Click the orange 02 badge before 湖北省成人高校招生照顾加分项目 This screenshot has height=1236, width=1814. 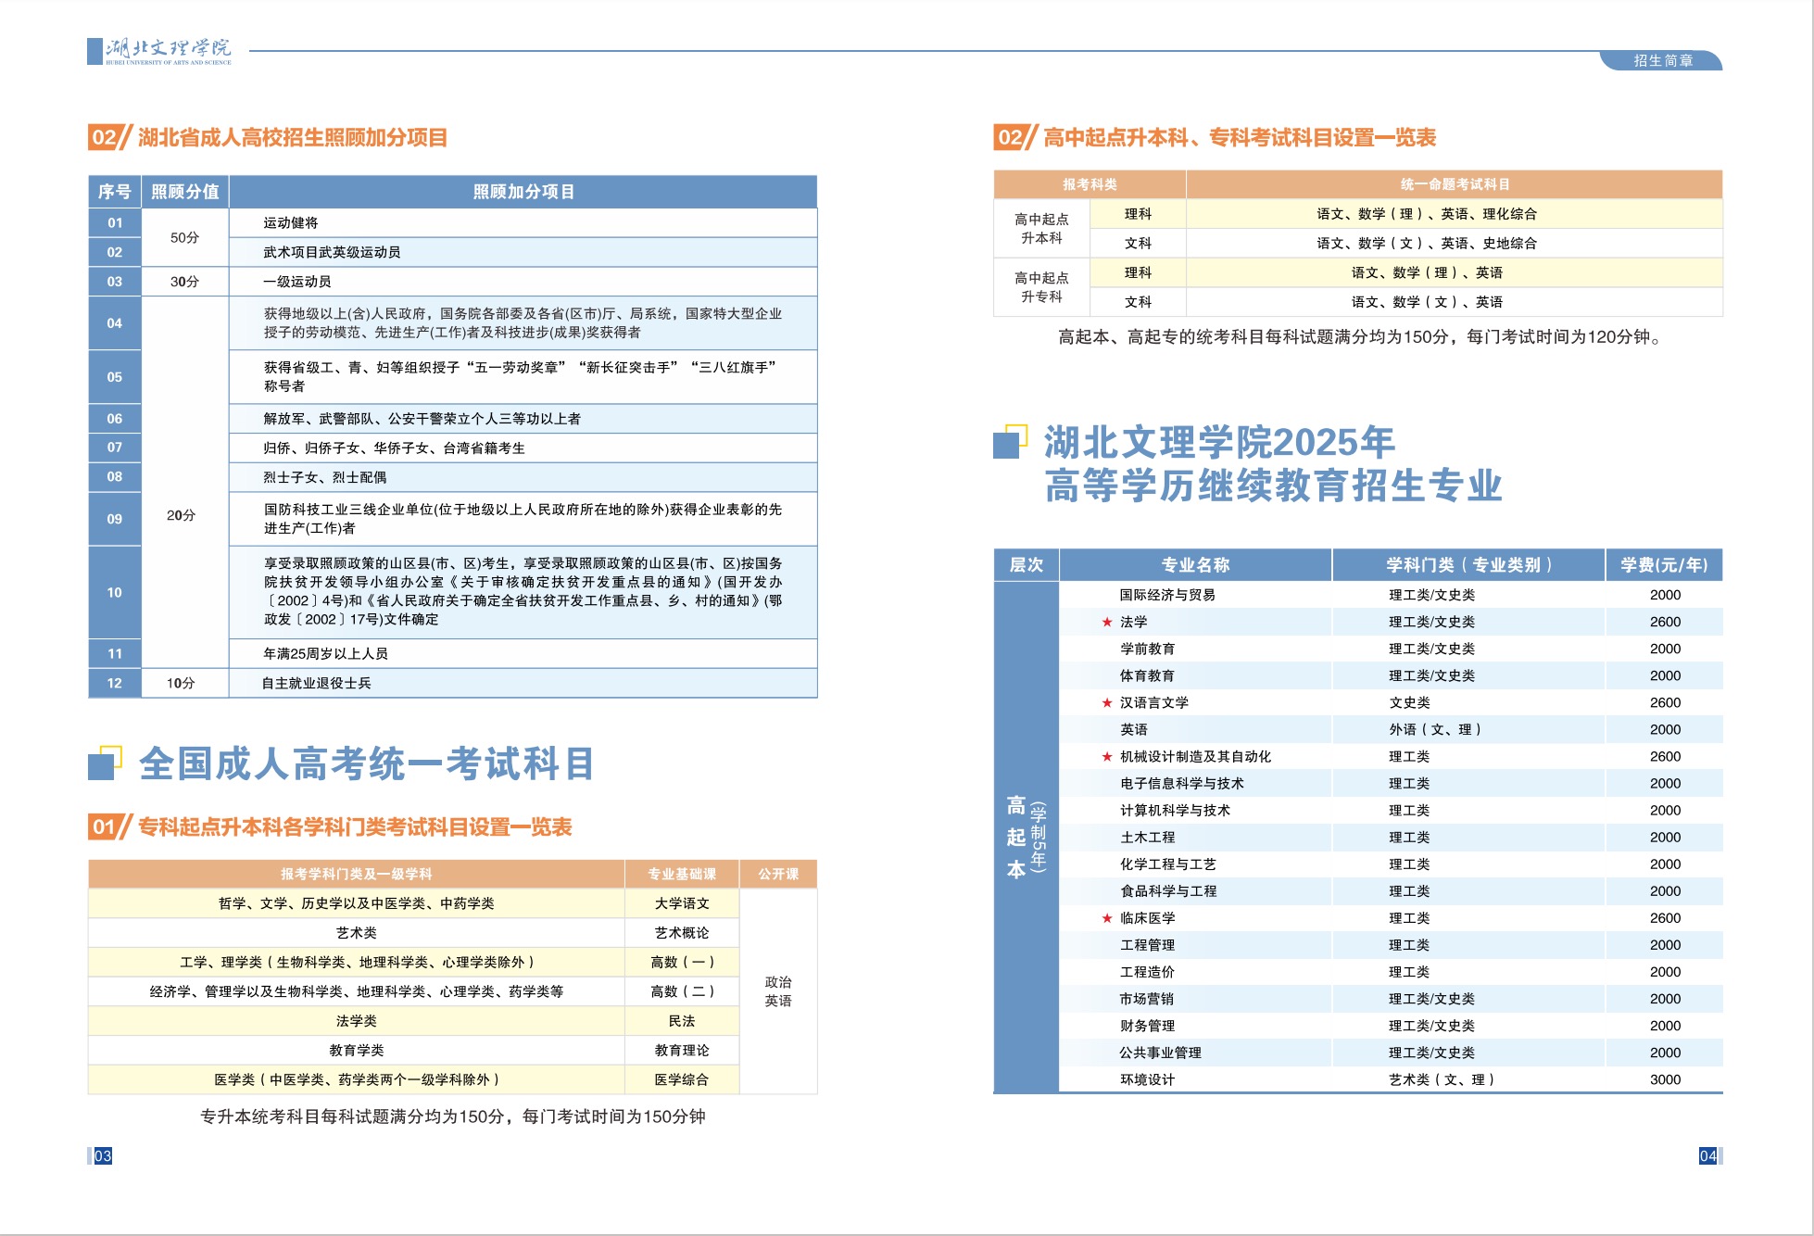(109, 138)
